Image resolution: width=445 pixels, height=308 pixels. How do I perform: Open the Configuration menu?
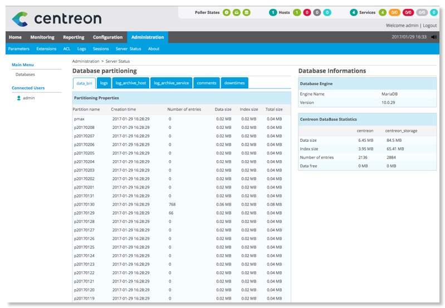point(107,37)
